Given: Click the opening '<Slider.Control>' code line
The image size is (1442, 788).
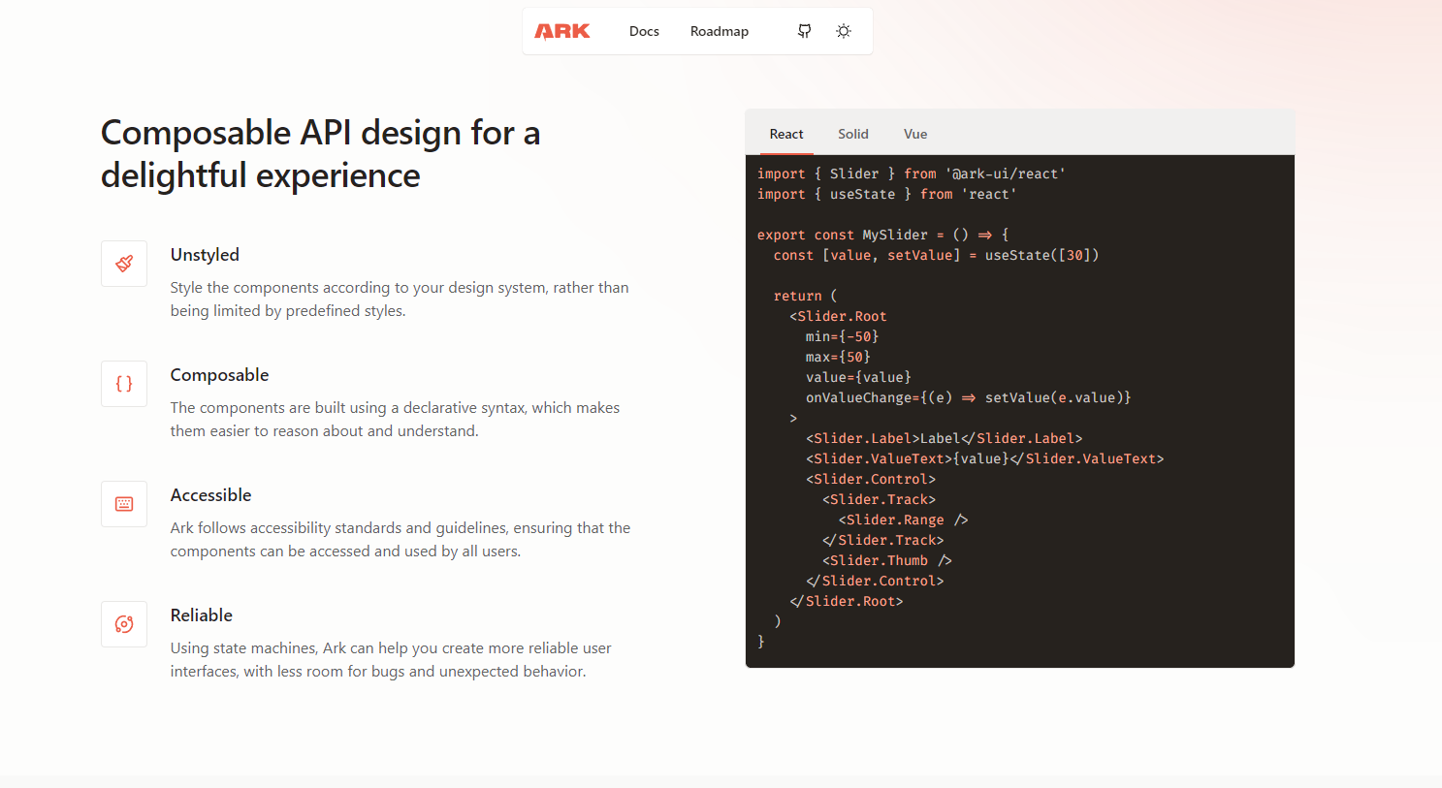Looking at the screenshot, I should (871, 479).
